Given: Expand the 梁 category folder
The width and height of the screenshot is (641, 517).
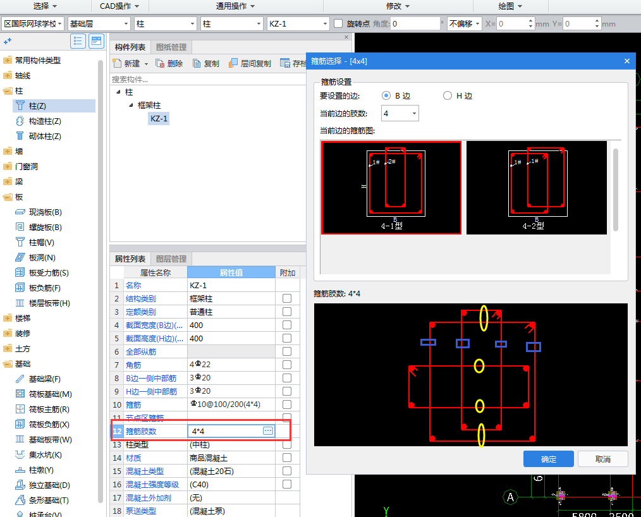Looking at the screenshot, I should (8, 181).
